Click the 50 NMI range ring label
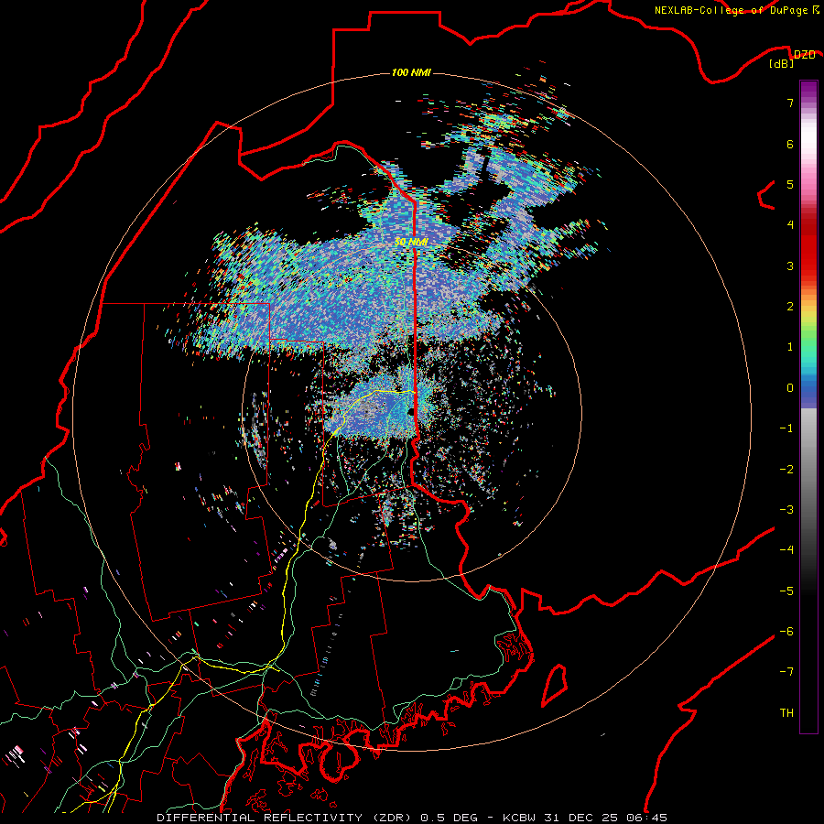The image size is (824, 824). pos(411,243)
